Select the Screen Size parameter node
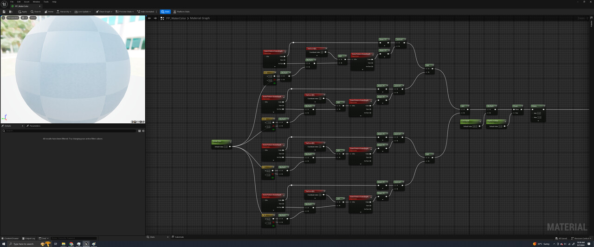Screen dimensions: 594x247 221,144
